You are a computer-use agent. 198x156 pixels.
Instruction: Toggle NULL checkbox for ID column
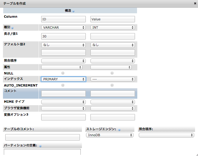pos(63,73)
